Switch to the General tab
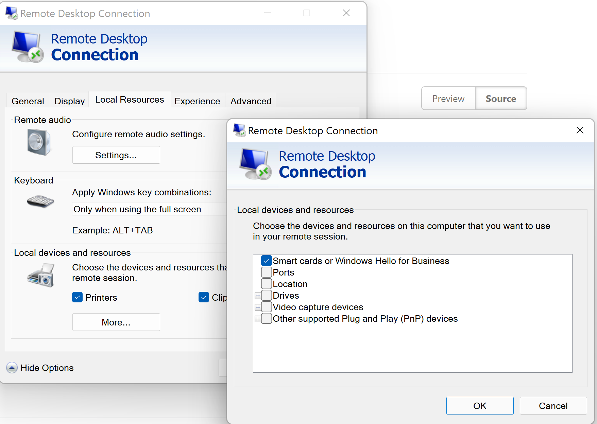This screenshot has height=424, width=597. click(28, 101)
